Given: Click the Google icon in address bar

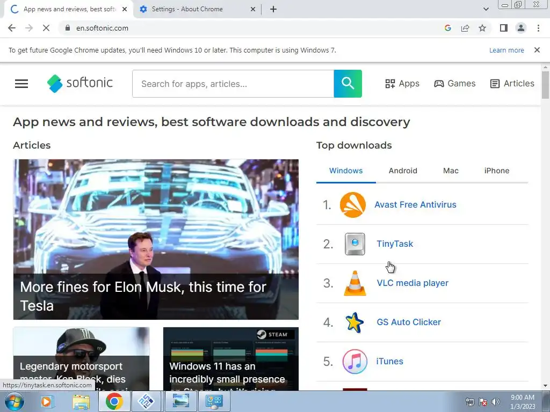Looking at the screenshot, I should tap(447, 28).
